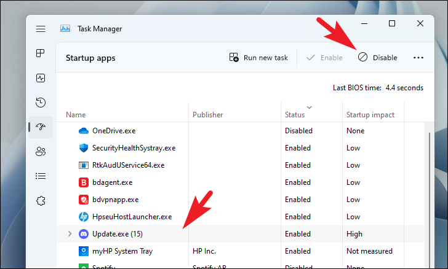Click the HpseuHostLauncher HP icon
Screen dimensions: 448x269
pyautogui.click(x=84, y=217)
